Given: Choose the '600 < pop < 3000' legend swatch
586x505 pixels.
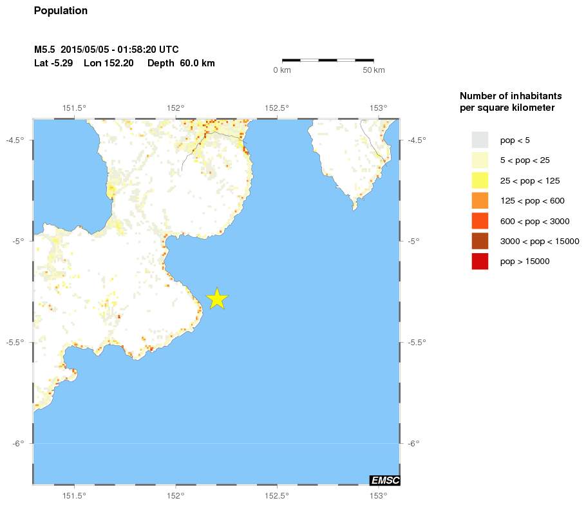Looking at the screenshot, I should pos(480,221).
